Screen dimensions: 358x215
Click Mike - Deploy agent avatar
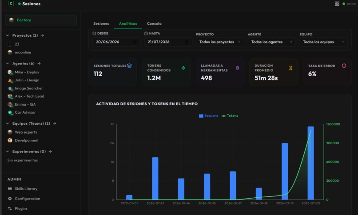(x=10, y=72)
